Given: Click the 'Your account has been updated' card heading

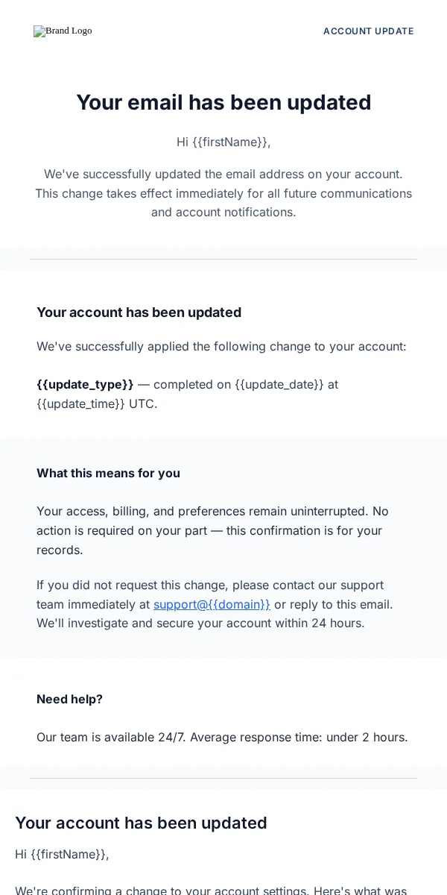Looking at the screenshot, I should tap(139, 312).
